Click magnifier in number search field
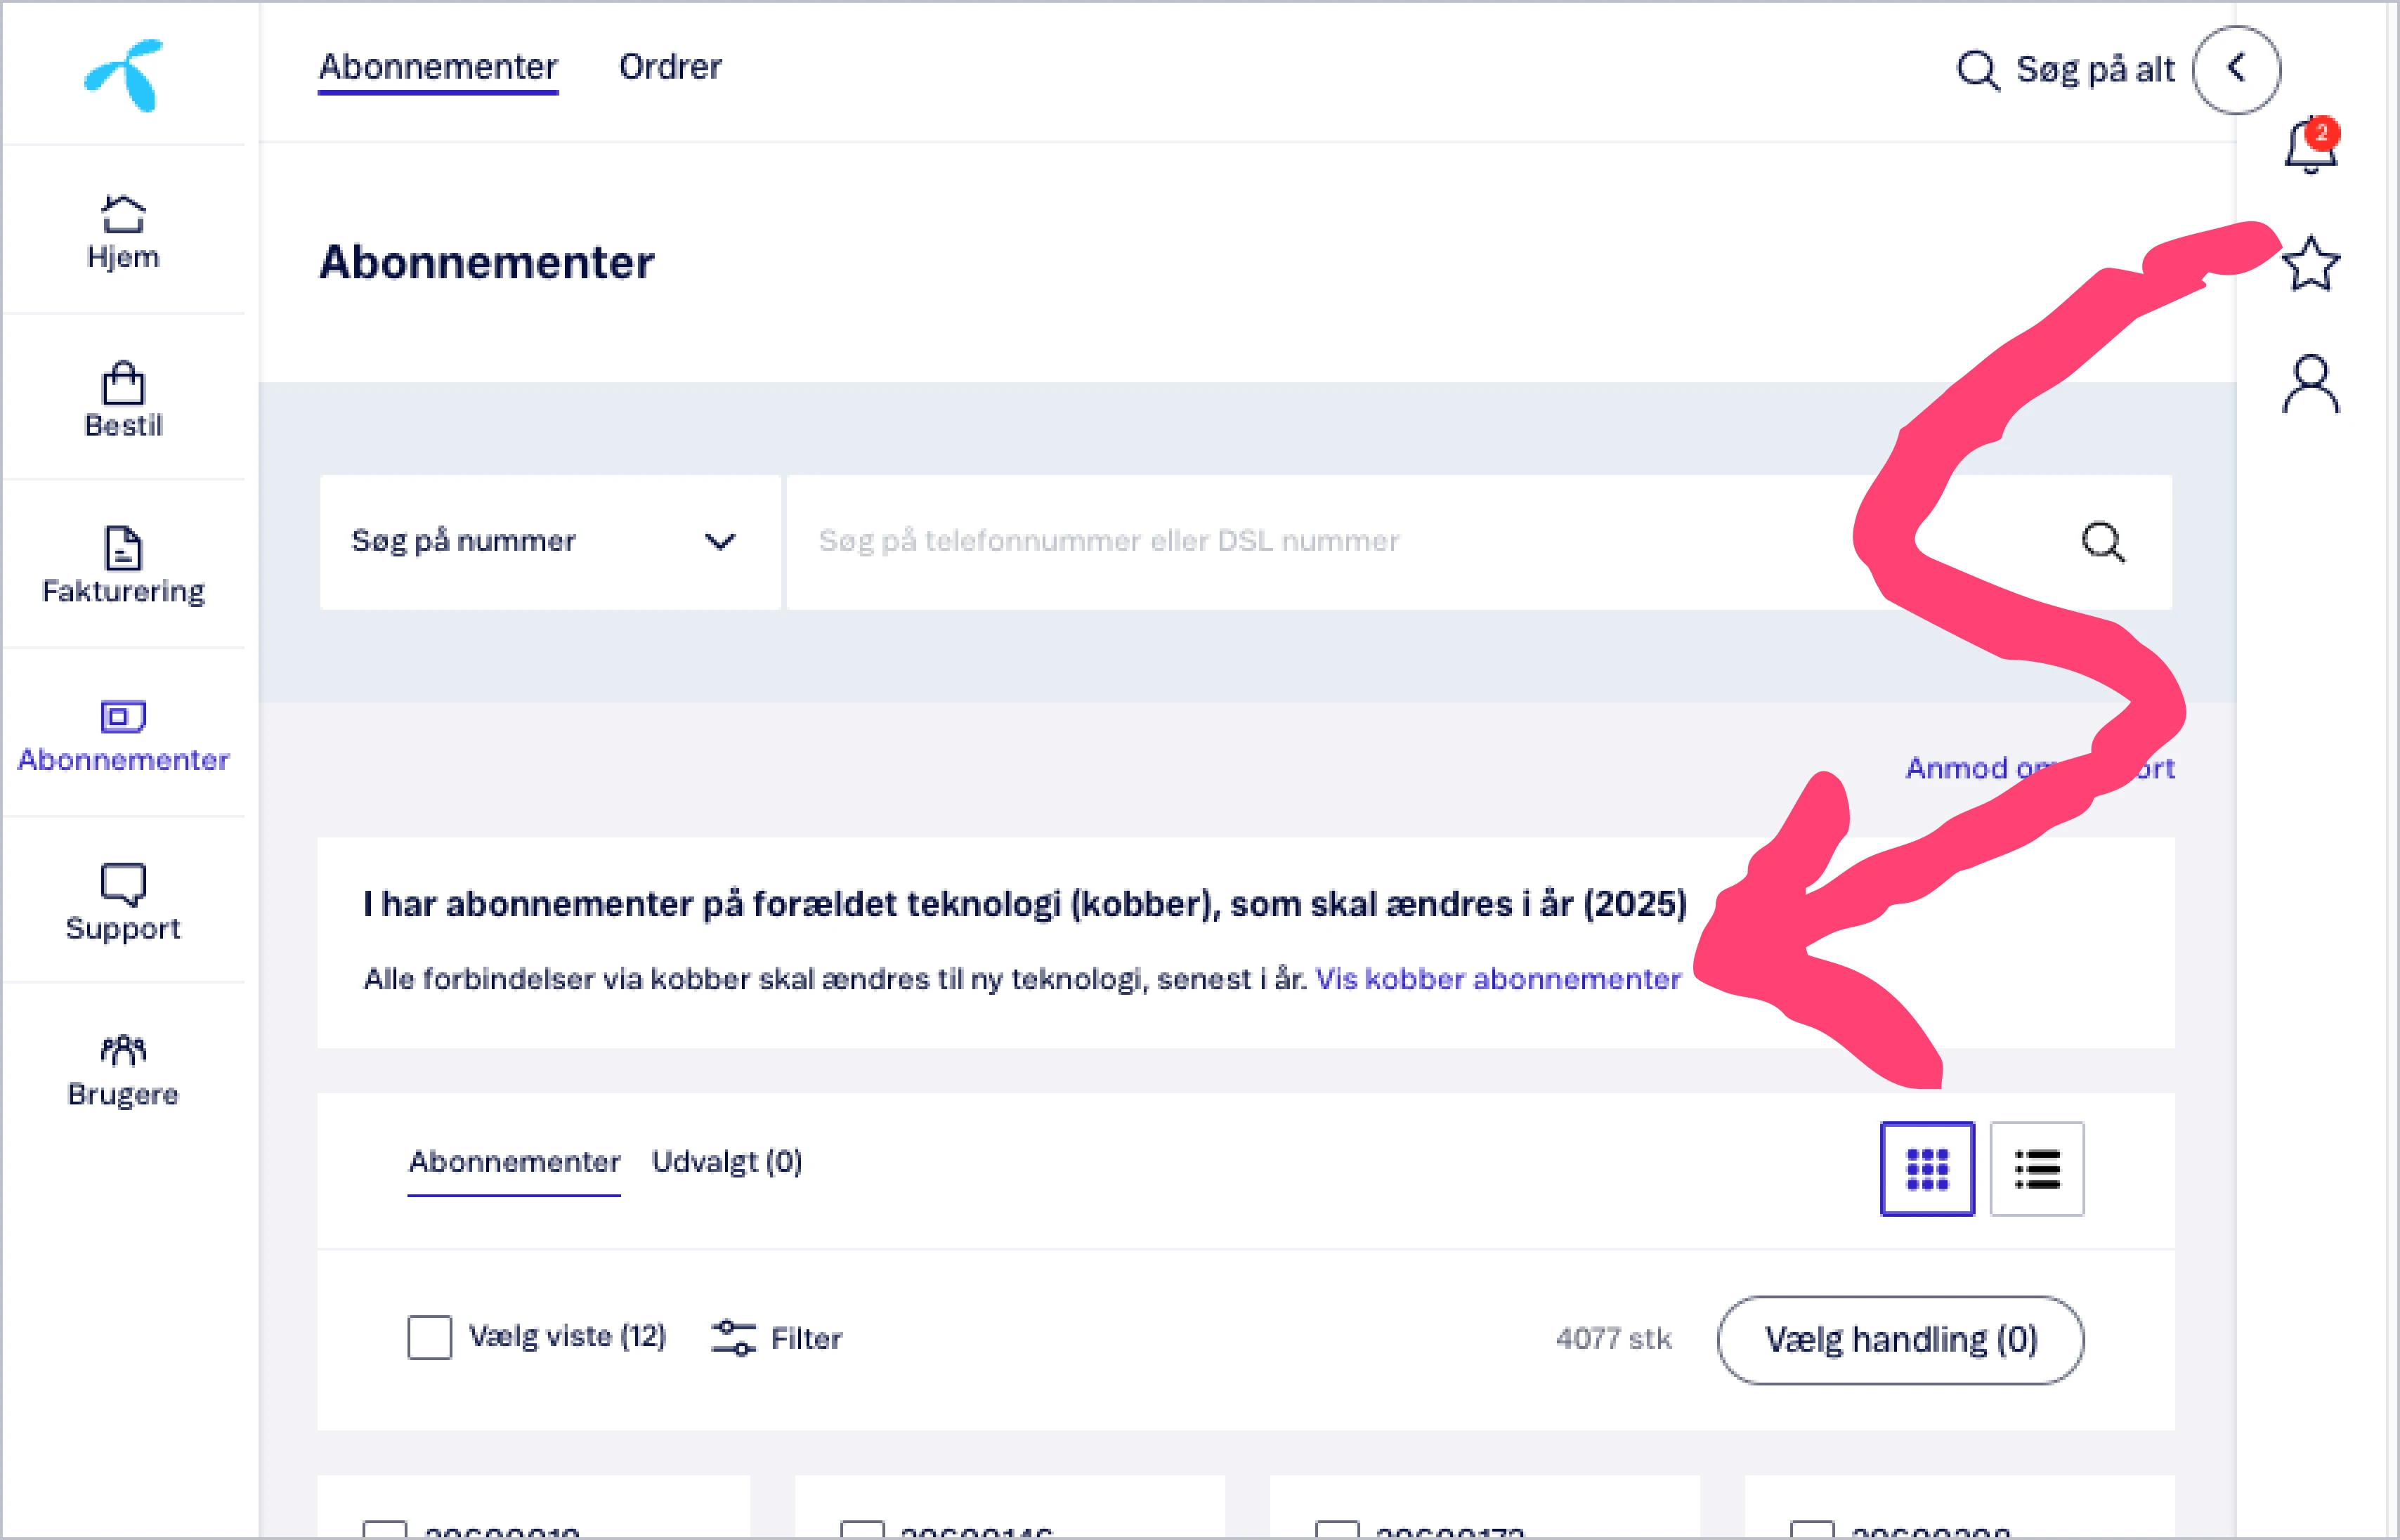This screenshot has height=1540, width=2400. point(2103,542)
